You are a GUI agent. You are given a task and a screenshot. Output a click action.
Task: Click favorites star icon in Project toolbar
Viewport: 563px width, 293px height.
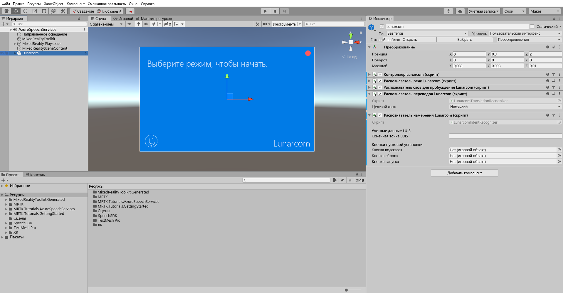(350, 180)
